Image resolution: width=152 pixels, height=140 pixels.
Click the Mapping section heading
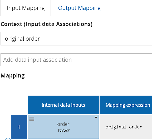13,76
